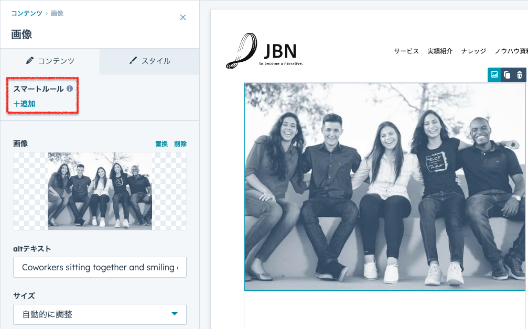Click ナレッジ in the site menu
The height and width of the screenshot is (329, 528).
tap(473, 51)
